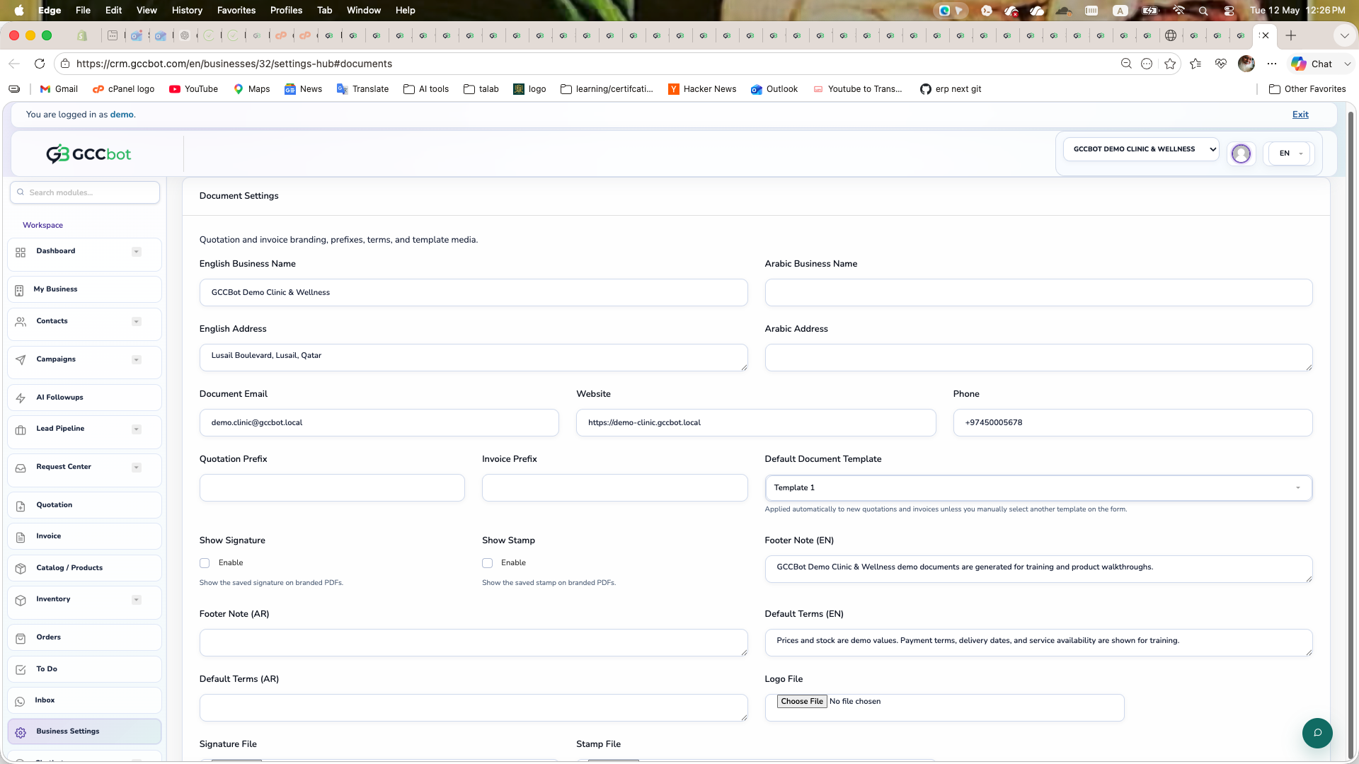Click the Request Center inbox tray icon

tap(21, 468)
